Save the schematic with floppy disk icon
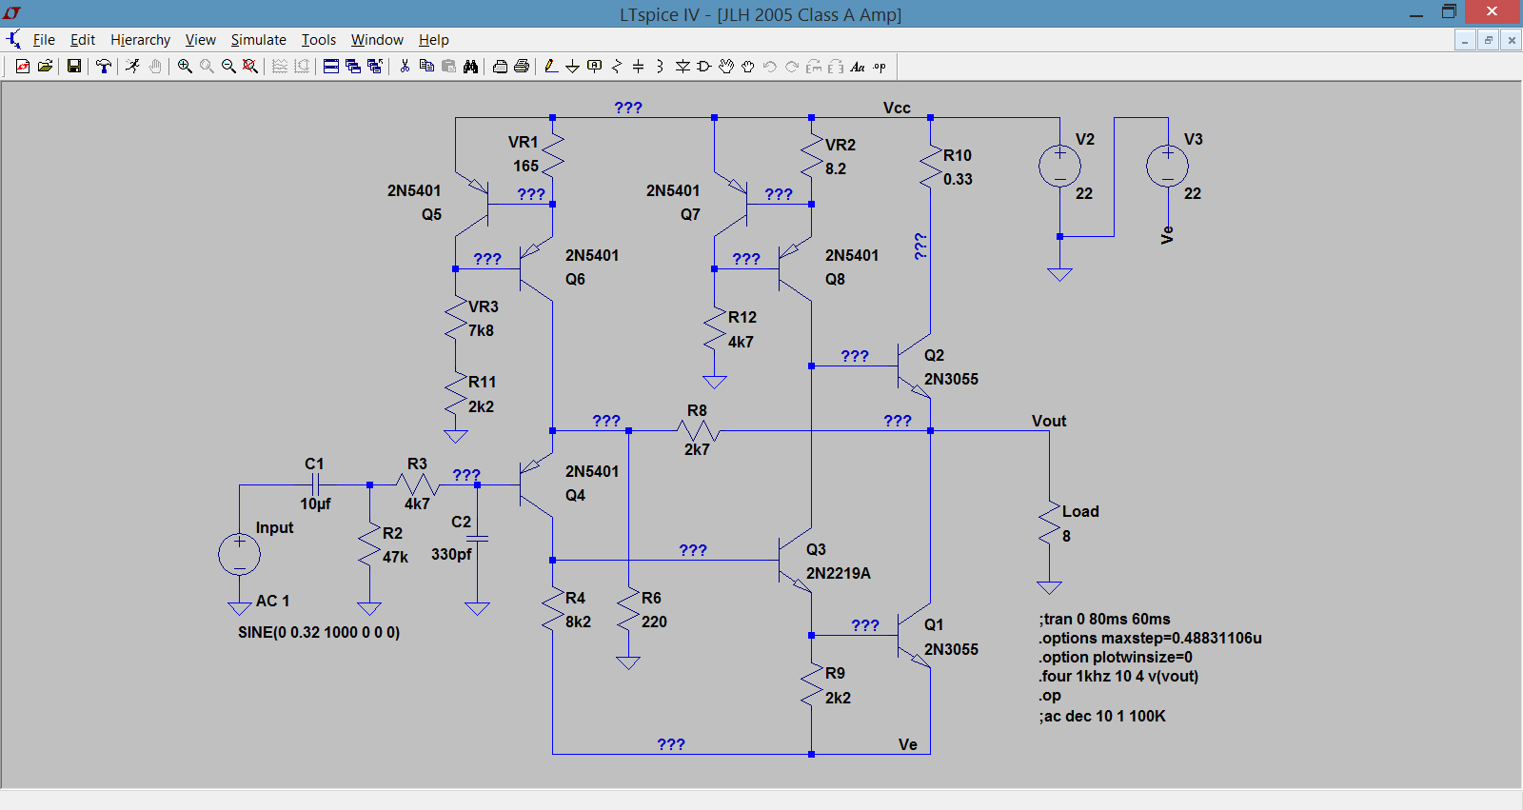Viewport: 1523px width, 810px height. (73, 67)
